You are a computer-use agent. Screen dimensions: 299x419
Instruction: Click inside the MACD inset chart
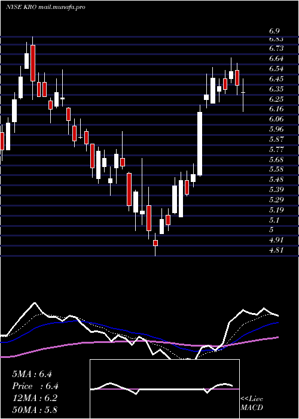tap(164, 389)
